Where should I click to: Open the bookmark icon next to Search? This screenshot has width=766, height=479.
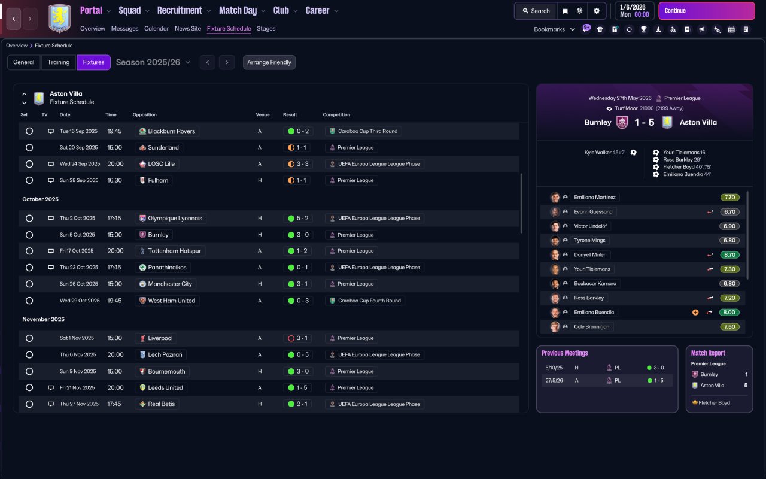[x=564, y=11]
